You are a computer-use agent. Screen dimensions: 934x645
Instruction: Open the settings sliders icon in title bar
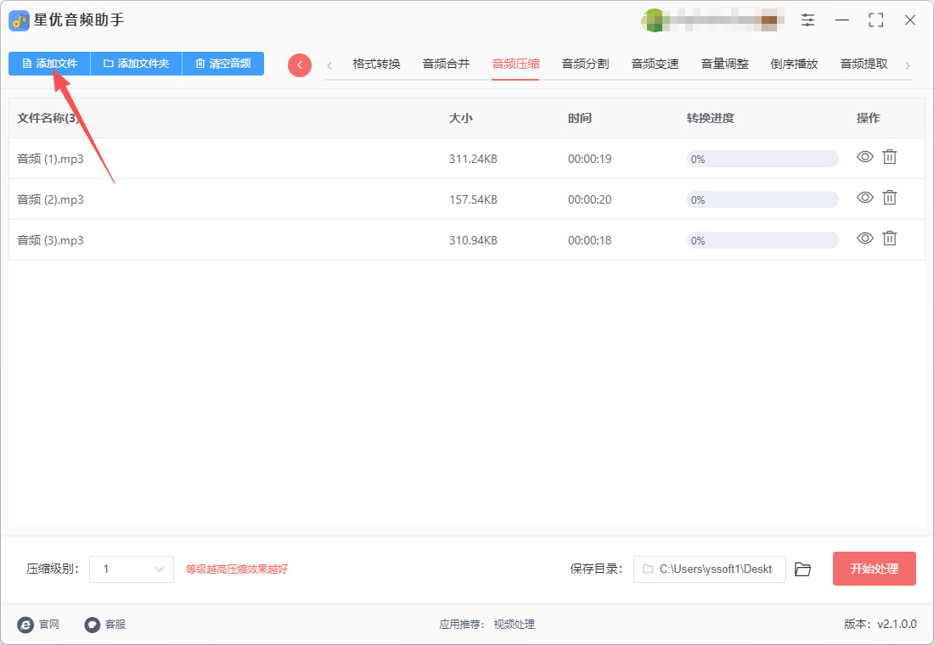pos(807,20)
